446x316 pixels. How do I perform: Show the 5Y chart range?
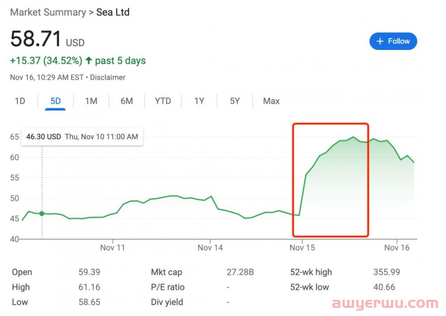coord(235,101)
